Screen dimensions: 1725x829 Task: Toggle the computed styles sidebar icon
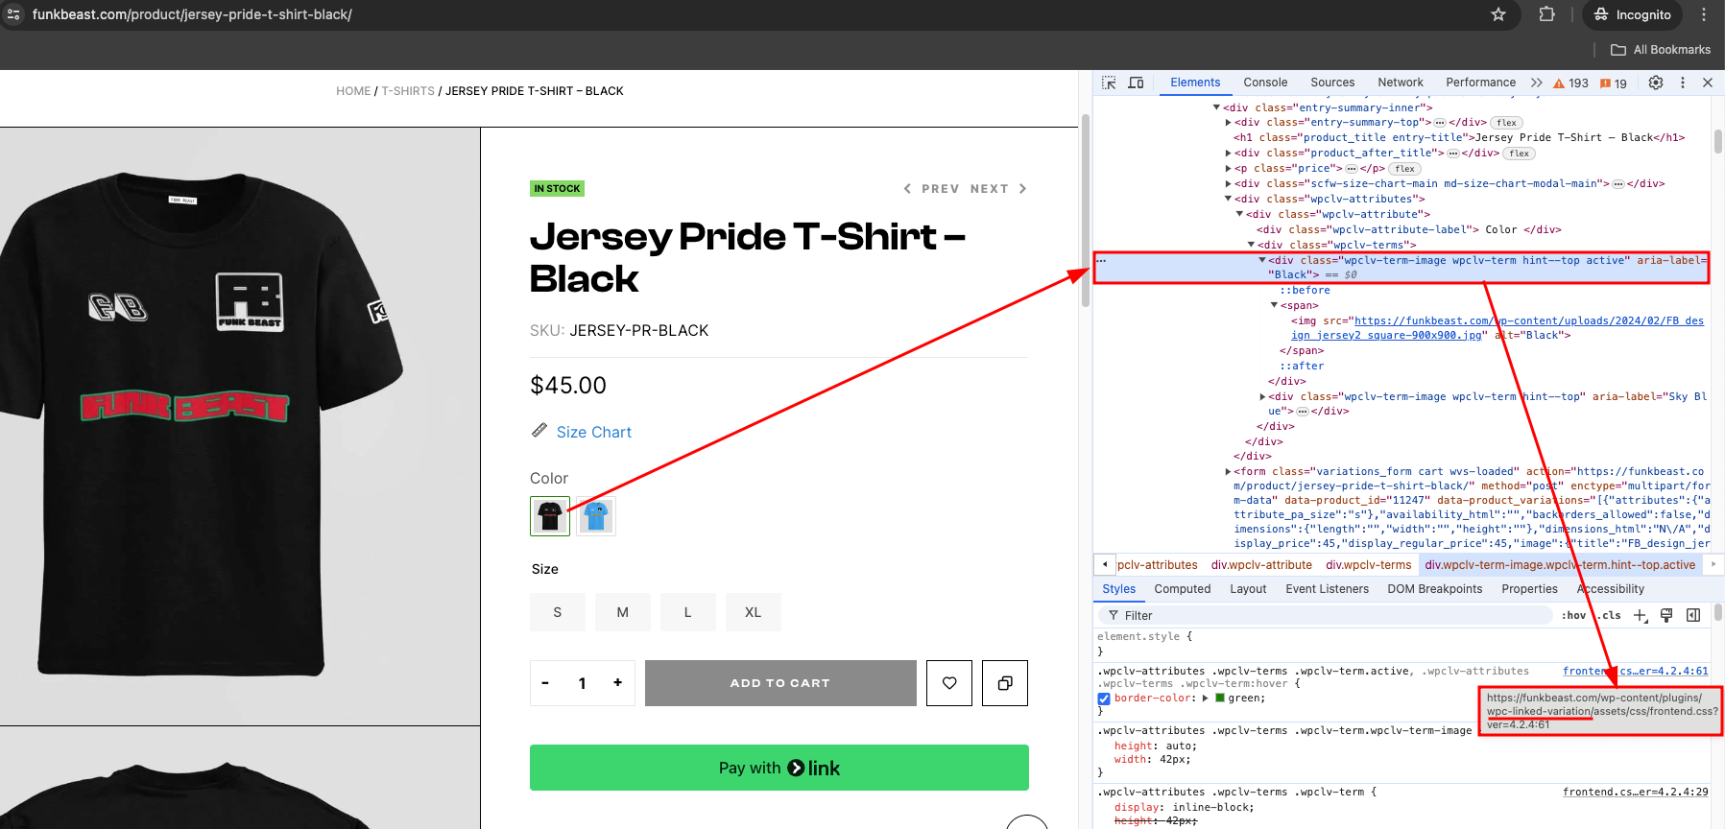pyautogui.click(x=1693, y=616)
